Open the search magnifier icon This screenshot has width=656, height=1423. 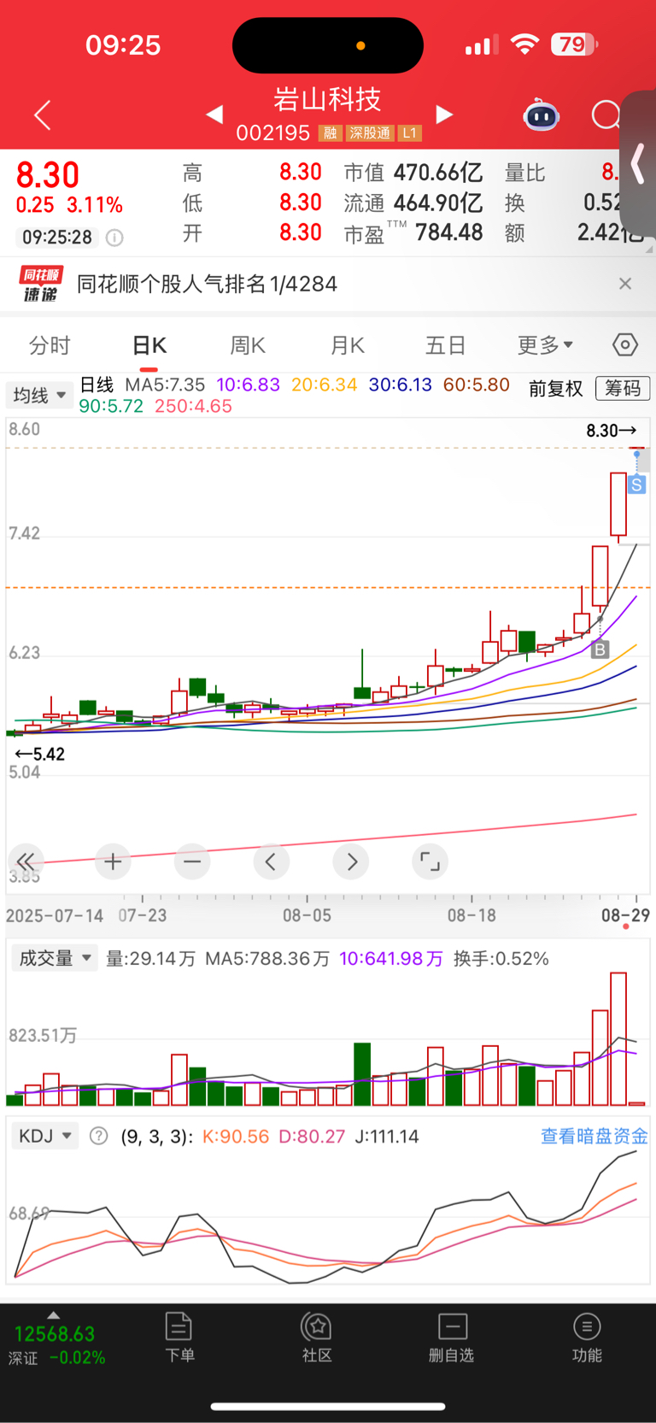(606, 115)
